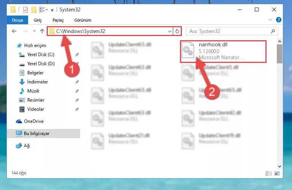This screenshot has height=190, width=292.
Task: Switch to the Görünüm tab
Action: 83,20
